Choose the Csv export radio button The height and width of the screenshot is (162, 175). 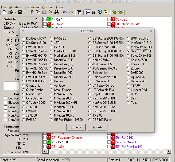128,98
